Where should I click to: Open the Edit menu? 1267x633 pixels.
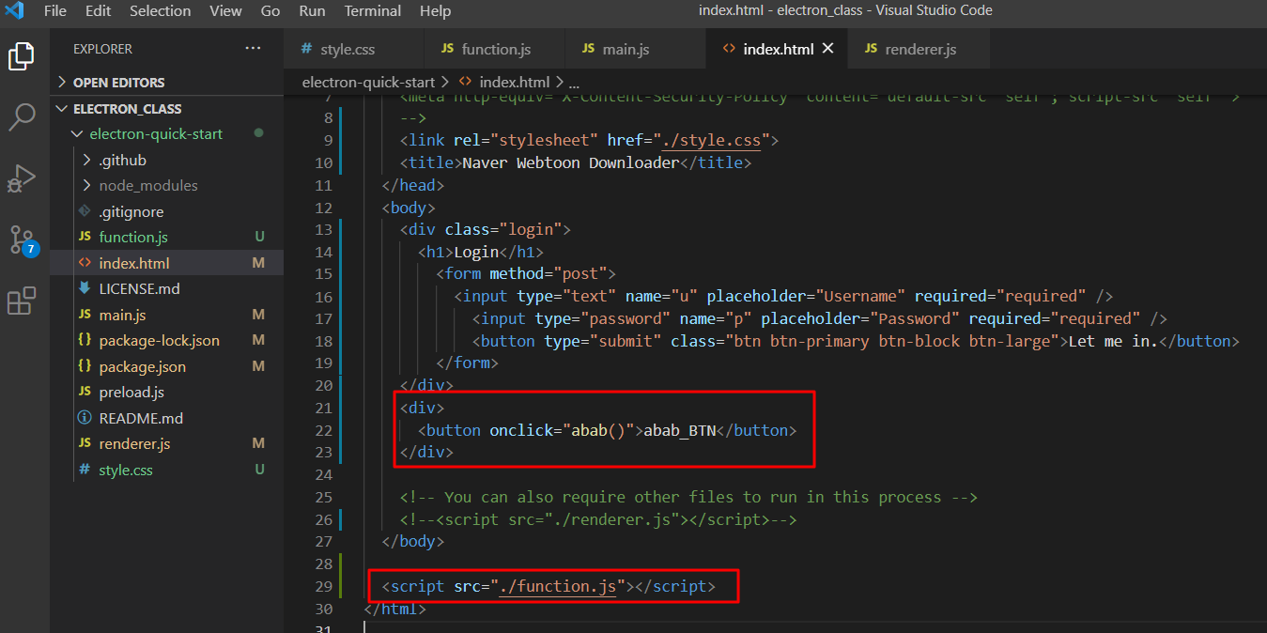click(98, 11)
